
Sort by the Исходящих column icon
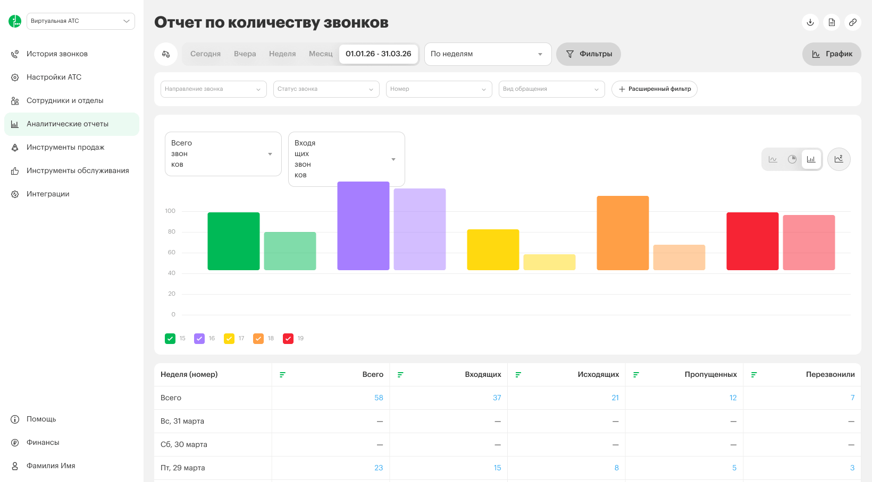coord(518,375)
